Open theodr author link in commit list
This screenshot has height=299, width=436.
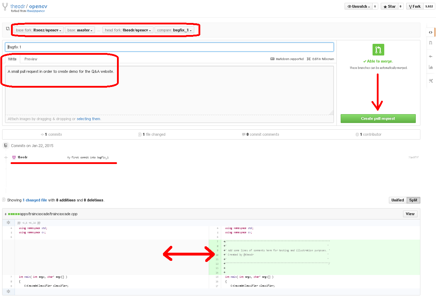pyautogui.click(x=23, y=157)
